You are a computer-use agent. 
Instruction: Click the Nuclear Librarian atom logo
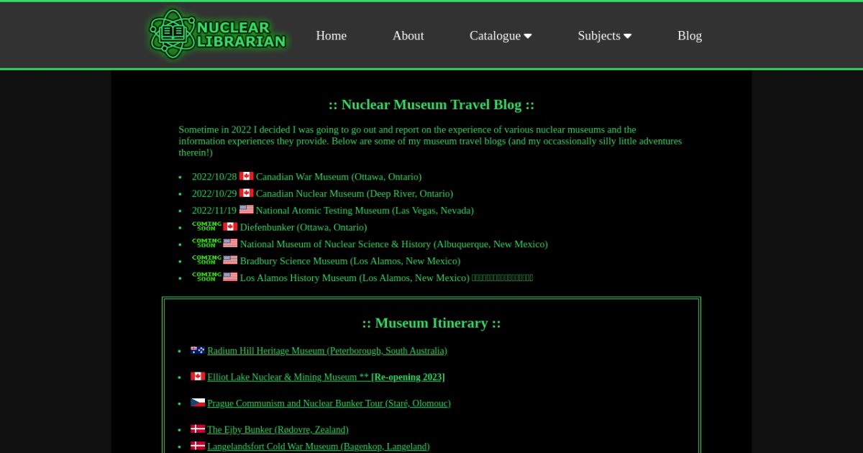click(171, 34)
